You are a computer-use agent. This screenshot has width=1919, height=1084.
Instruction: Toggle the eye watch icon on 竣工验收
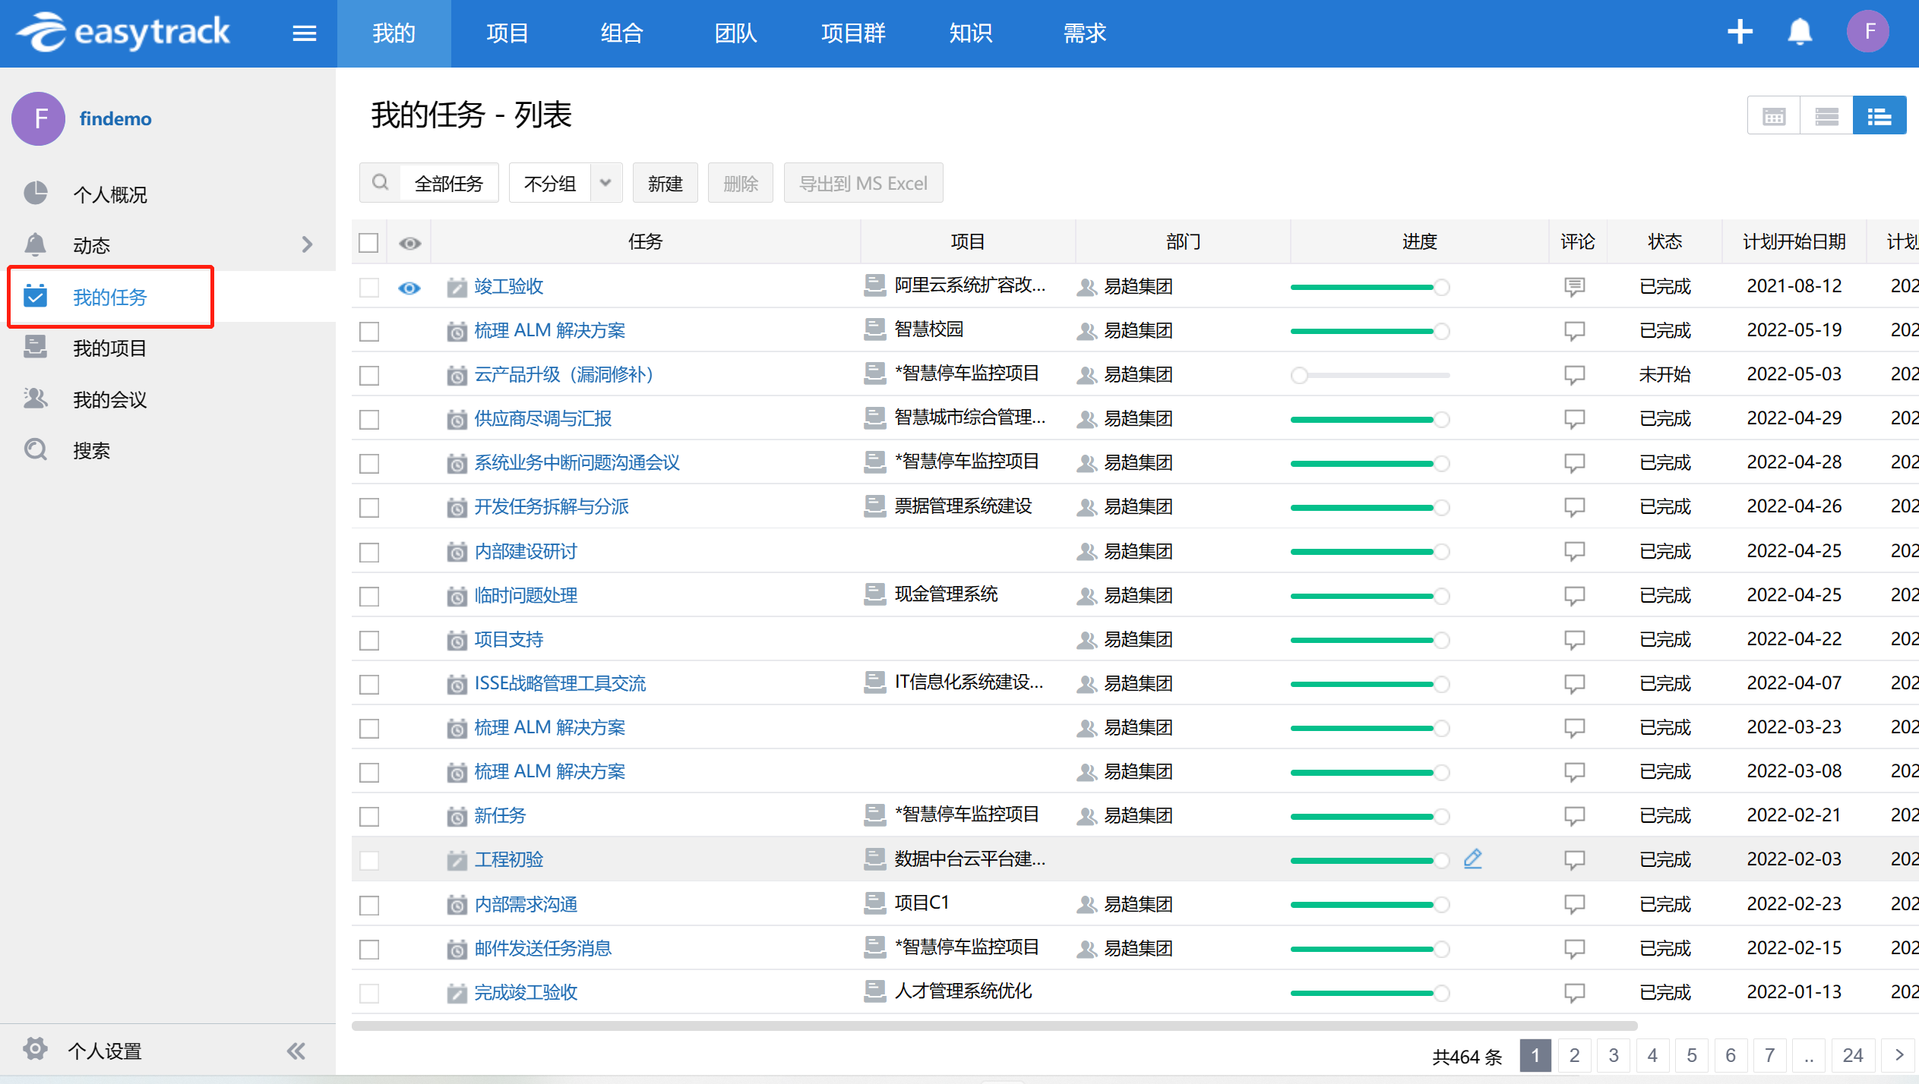[409, 288]
